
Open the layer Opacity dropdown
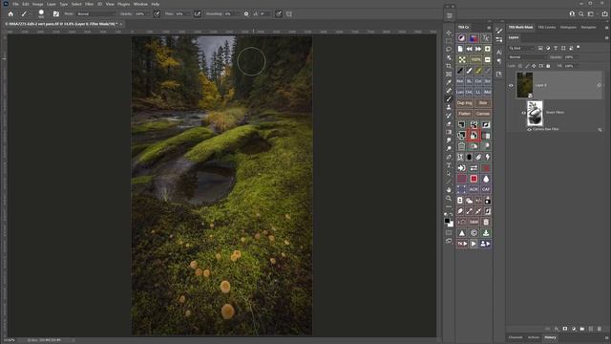[x=571, y=57]
